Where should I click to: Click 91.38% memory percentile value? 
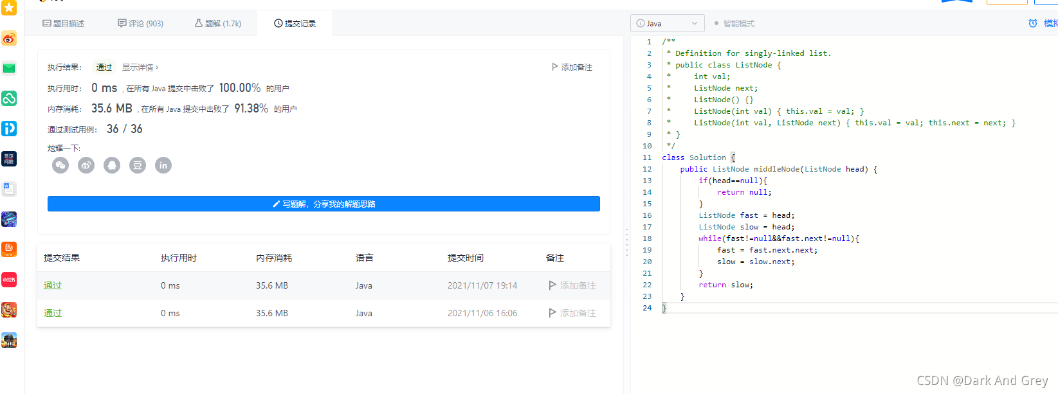pyautogui.click(x=251, y=108)
